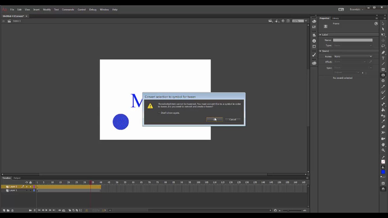Select the Hand tool
The width and height of the screenshot is (388, 218).
pyautogui.click(x=383, y=144)
